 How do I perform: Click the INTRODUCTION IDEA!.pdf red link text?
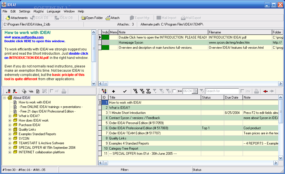pos(29,58)
